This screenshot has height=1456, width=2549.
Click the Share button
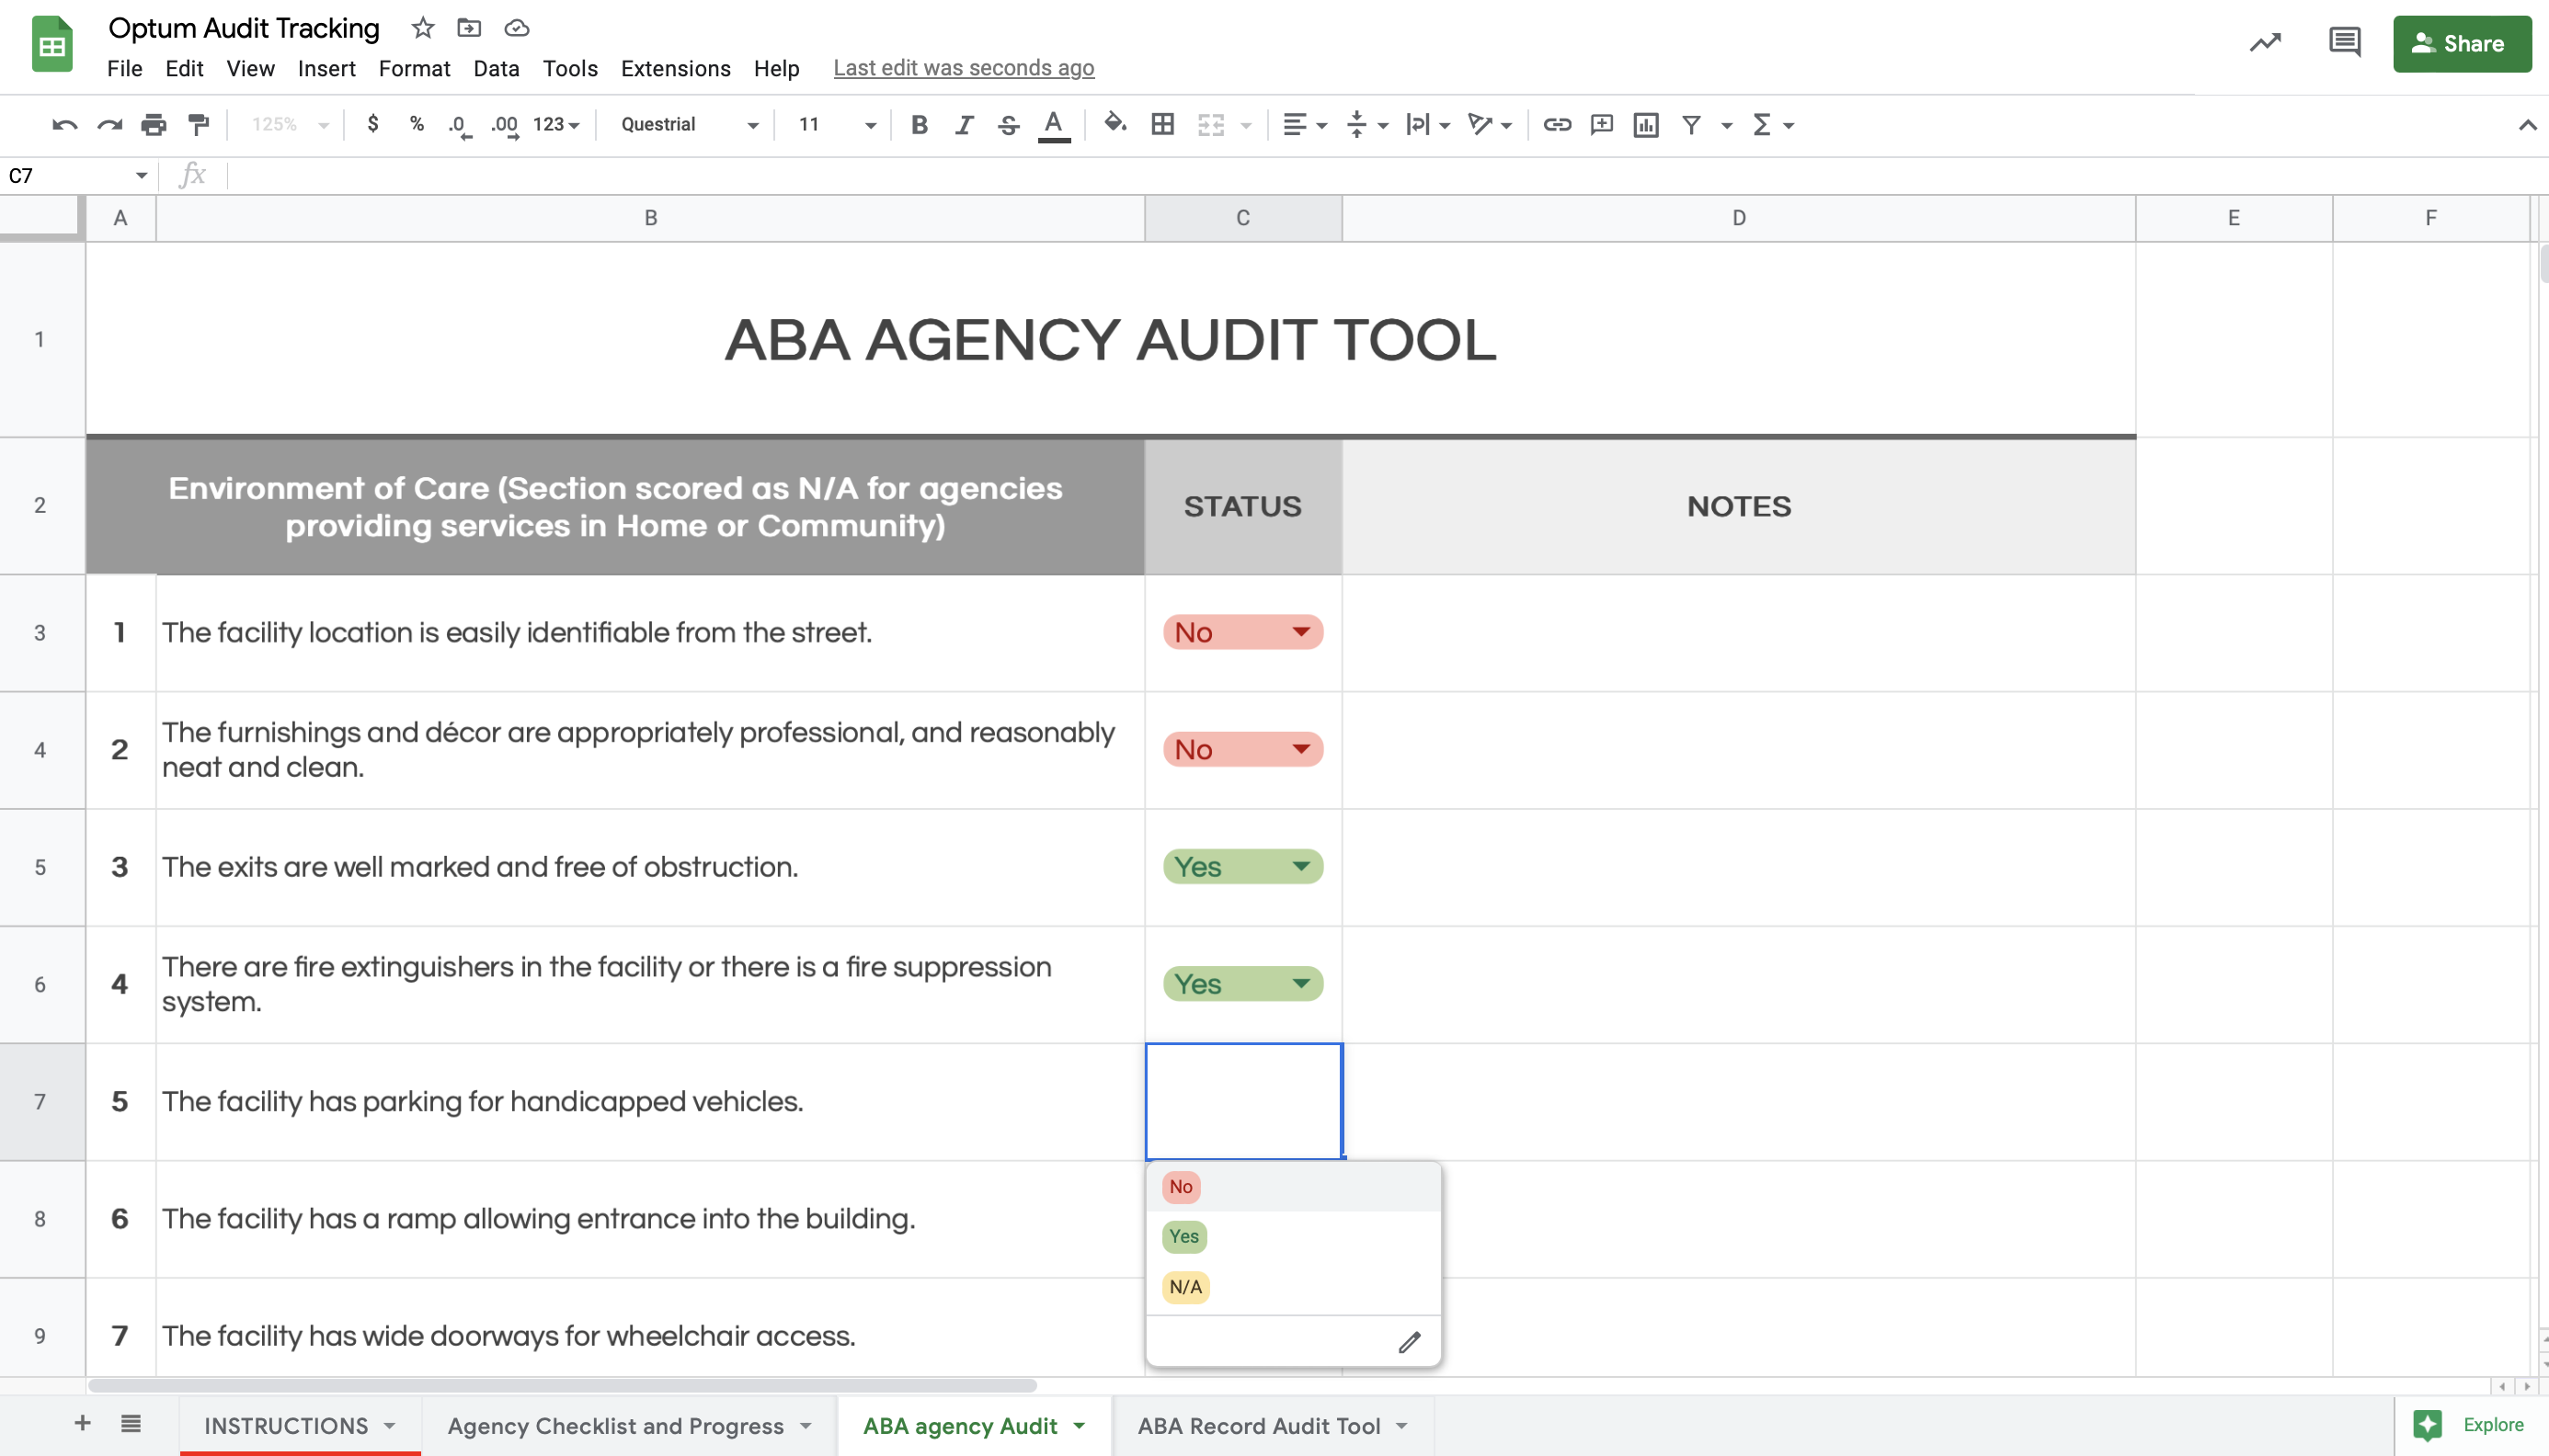2462,44
